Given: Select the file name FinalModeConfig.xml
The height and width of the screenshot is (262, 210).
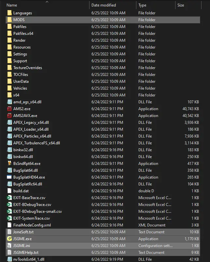Looking at the screenshot, I should (x=32, y=225).
